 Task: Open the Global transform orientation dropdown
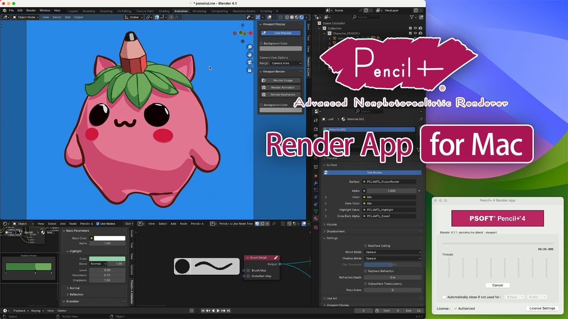134,17
